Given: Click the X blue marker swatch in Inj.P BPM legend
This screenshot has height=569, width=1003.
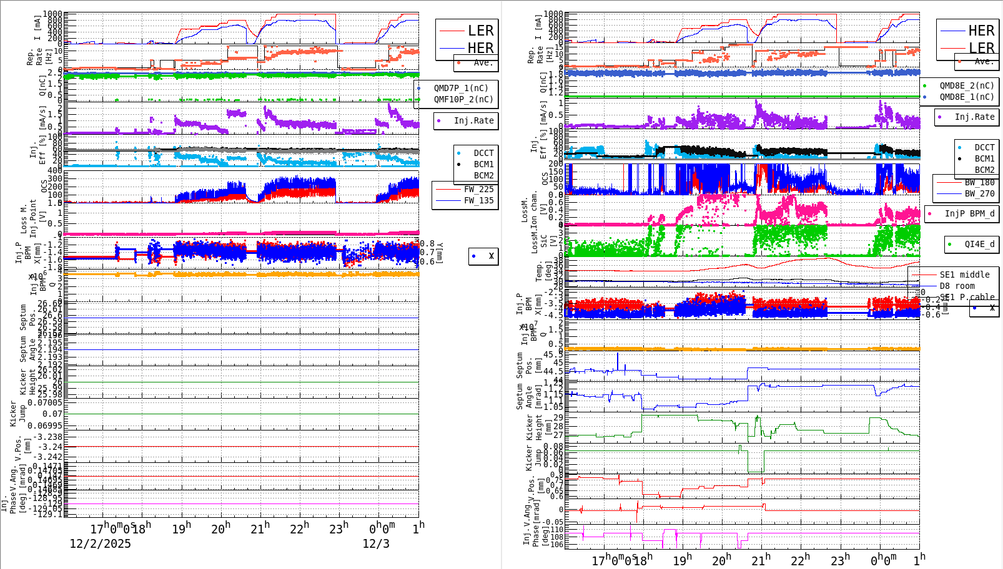Looking at the screenshot, I should (473, 256).
